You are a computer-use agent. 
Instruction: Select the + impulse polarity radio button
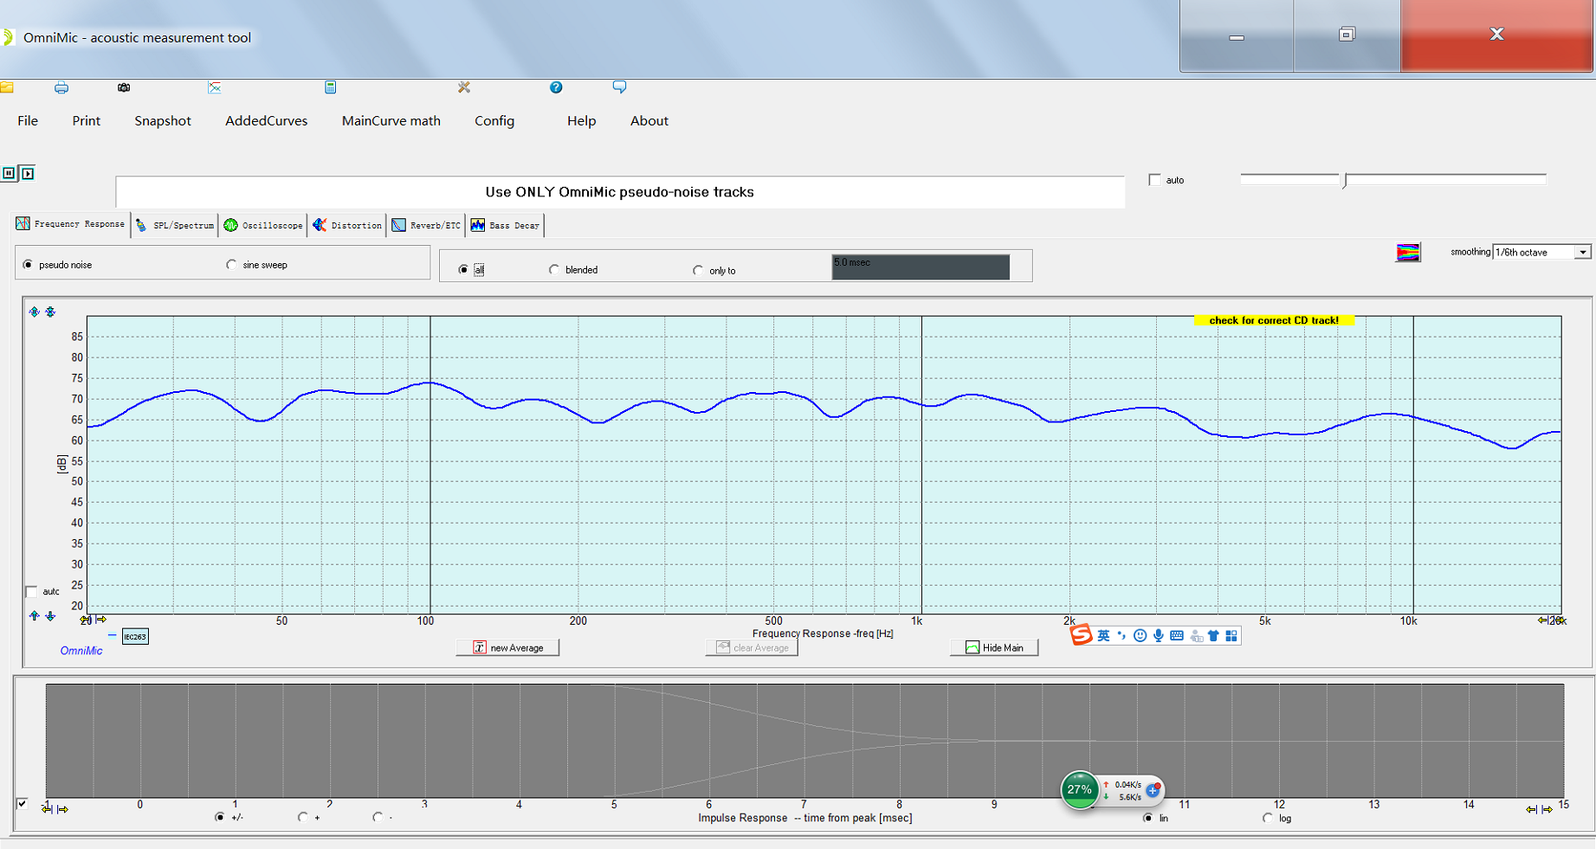[x=302, y=817]
